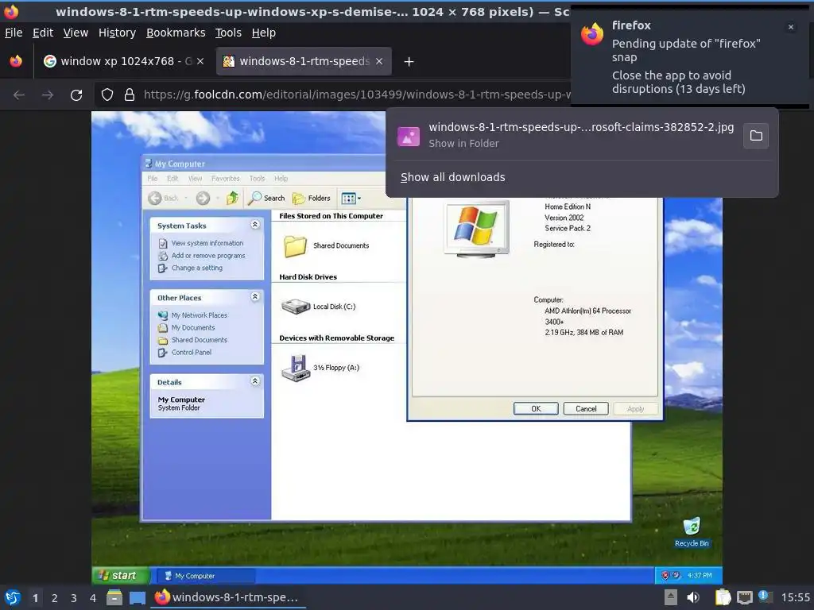Launch the file manager from the taskbar
Image resolution: width=814 pixels, height=610 pixels.
tap(114, 597)
